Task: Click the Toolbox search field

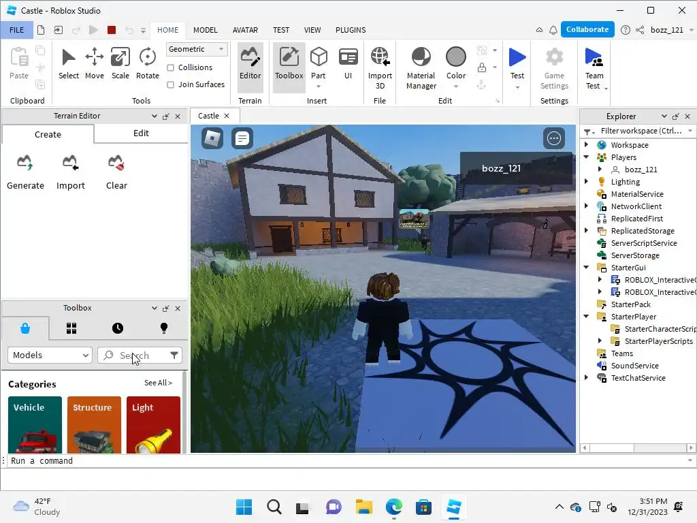Action: tap(140, 355)
